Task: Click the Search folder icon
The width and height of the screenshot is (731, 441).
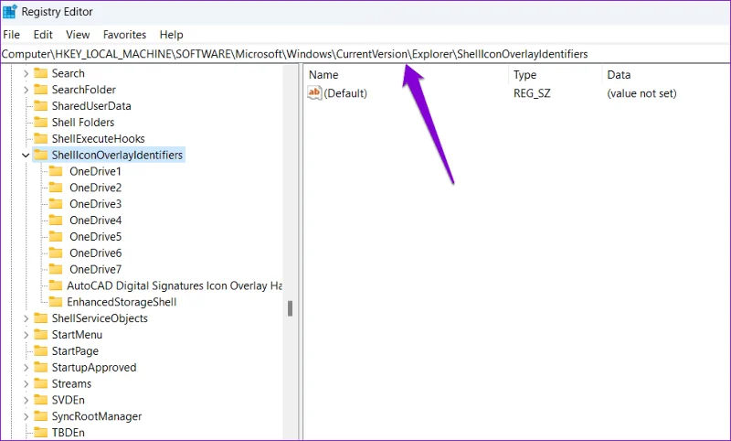Action: click(40, 73)
